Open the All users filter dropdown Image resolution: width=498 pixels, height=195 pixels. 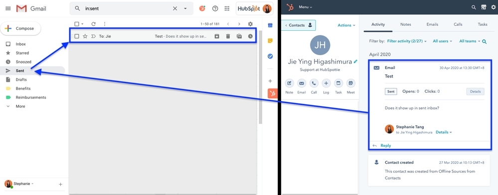442,41
